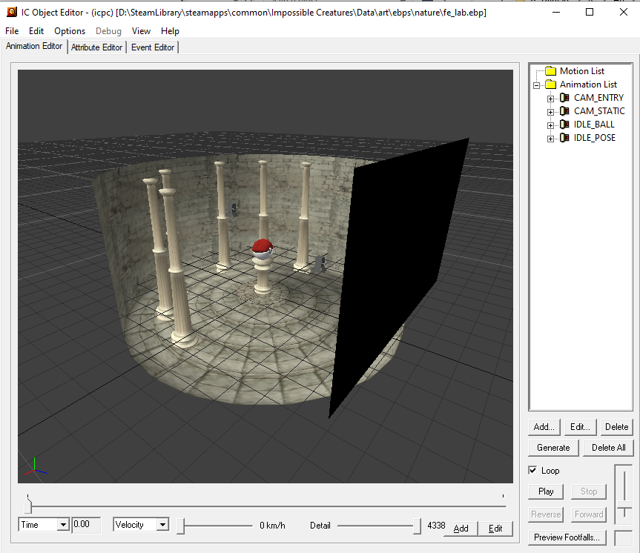Minimize the IC Object Editor window
The image size is (640, 553).
(556, 13)
